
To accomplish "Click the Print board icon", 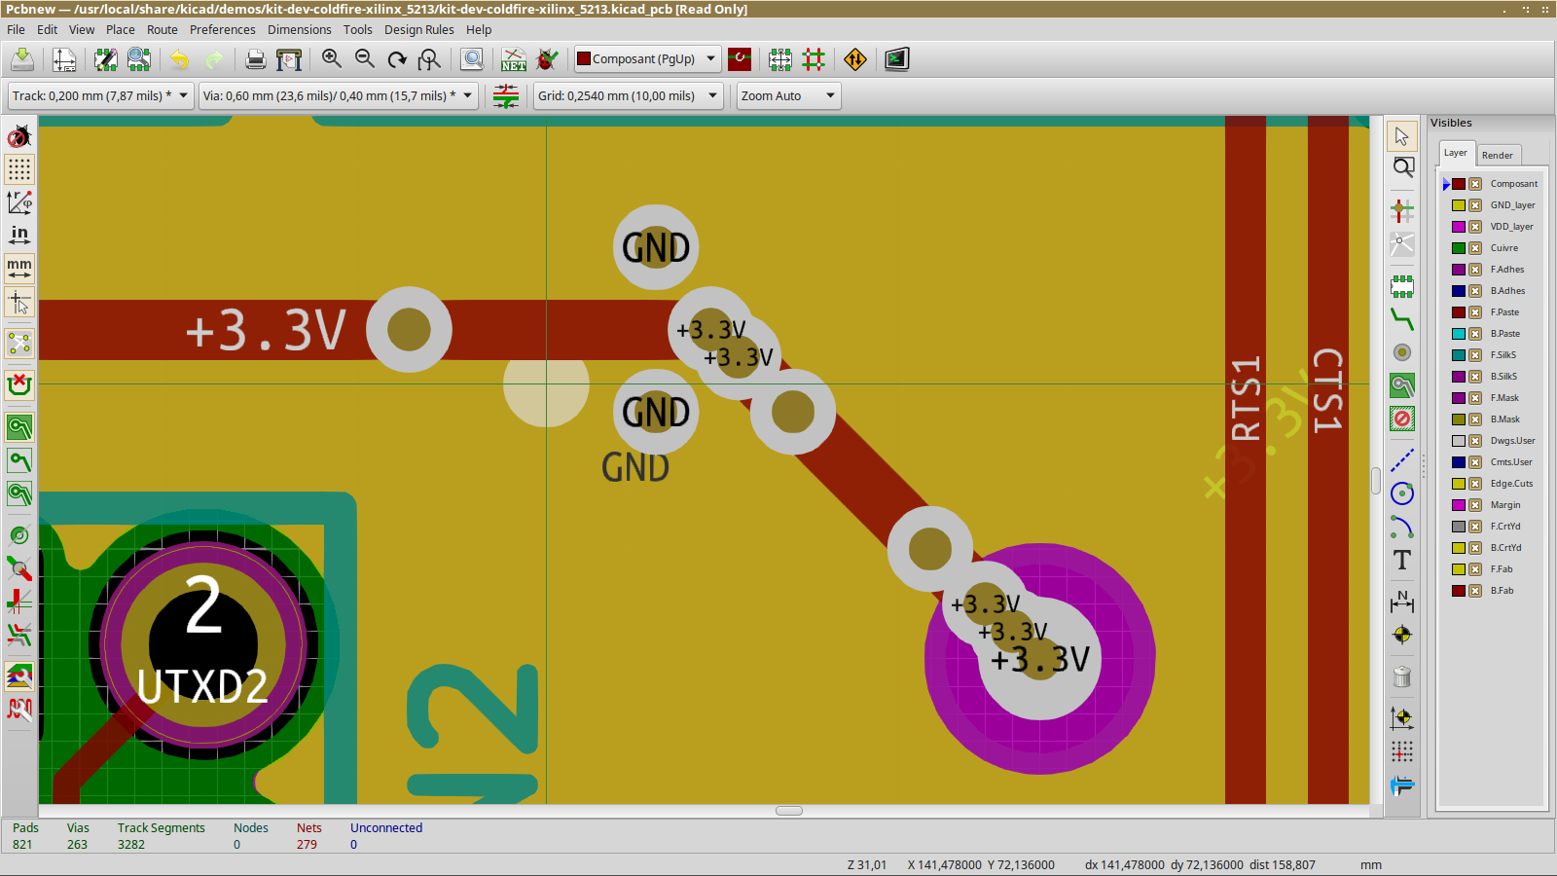I will pyautogui.click(x=255, y=59).
